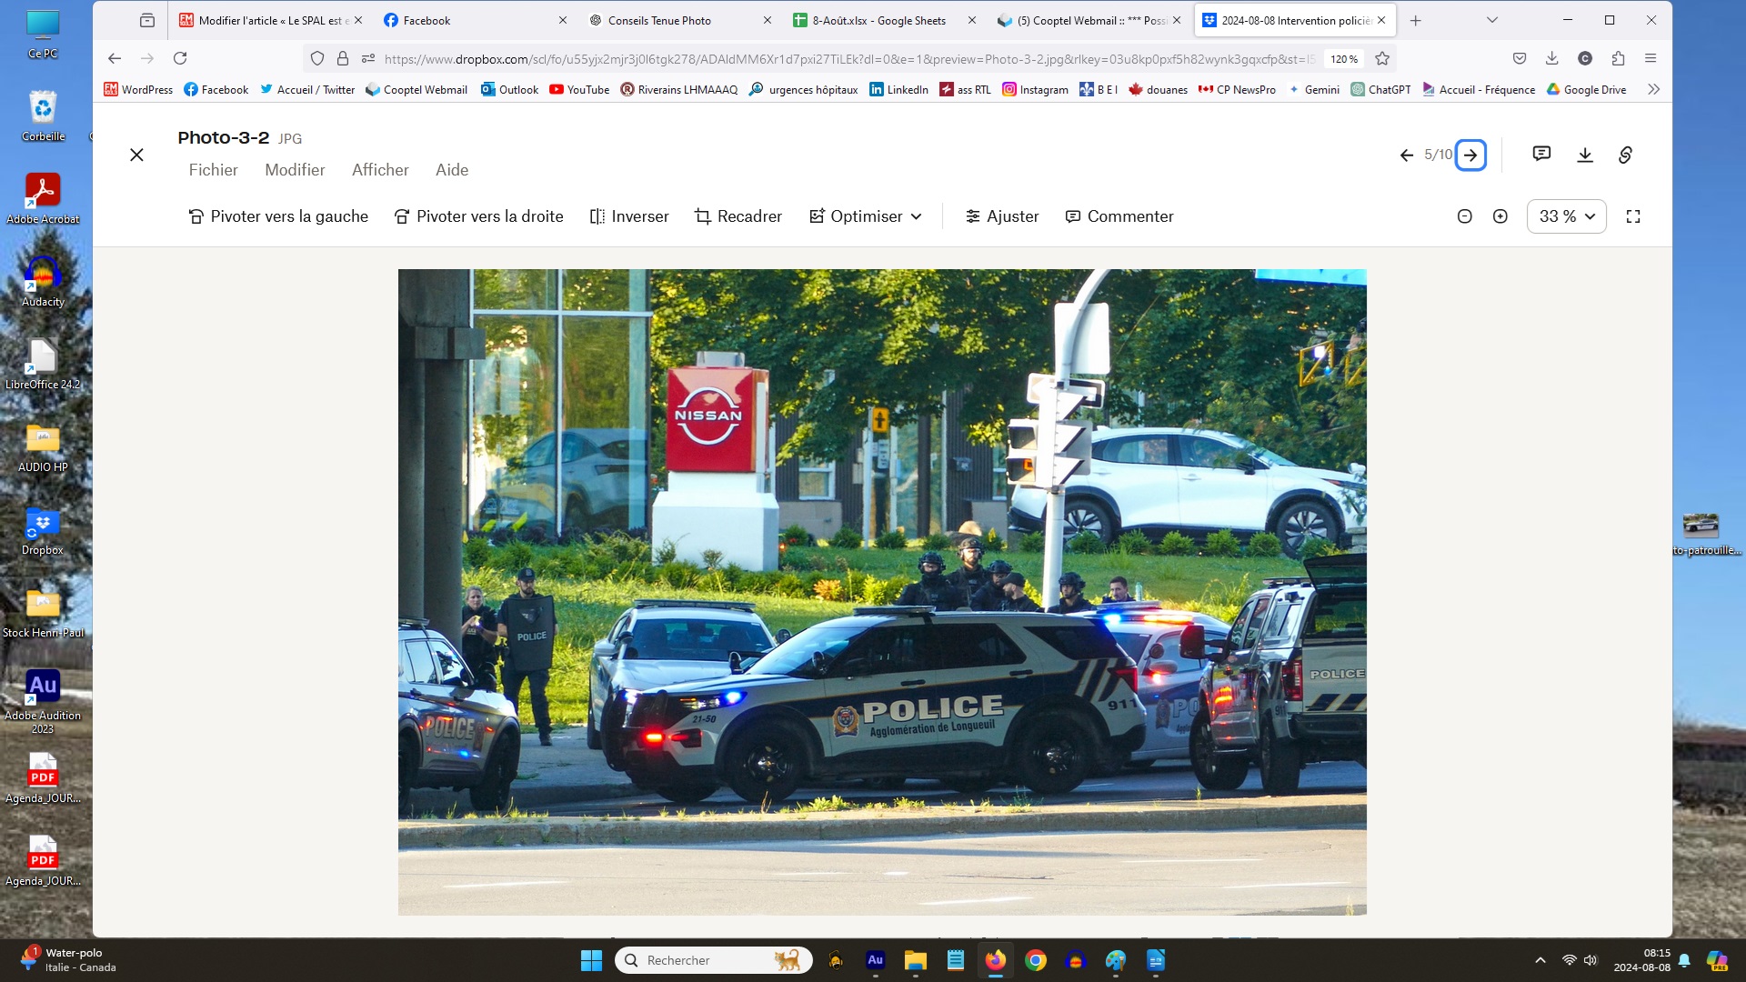This screenshot has width=1746, height=982.
Task: Open the 33 % zoom dropdown
Action: [1566, 216]
